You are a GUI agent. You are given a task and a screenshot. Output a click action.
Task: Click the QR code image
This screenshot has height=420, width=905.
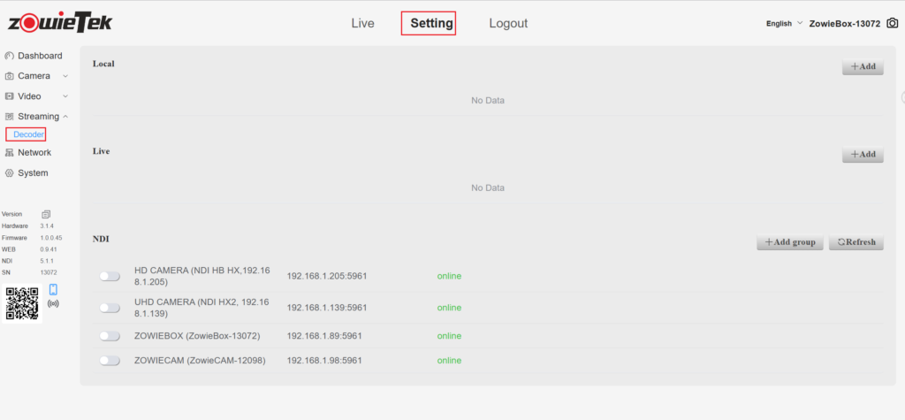coord(22,303)
